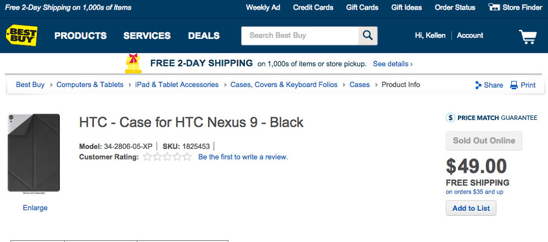Click the Share icon
The width and height of the screenshot is (548, 242).
(x=478, y=85)
